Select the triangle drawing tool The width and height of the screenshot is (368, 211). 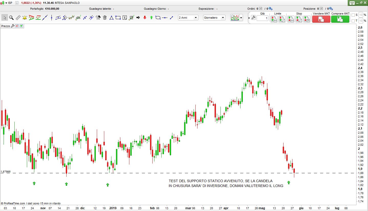[111, 18]
